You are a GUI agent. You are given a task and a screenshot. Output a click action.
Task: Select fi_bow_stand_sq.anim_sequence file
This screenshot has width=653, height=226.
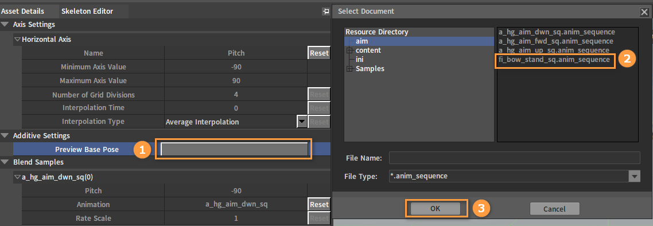tap(554, 60)
